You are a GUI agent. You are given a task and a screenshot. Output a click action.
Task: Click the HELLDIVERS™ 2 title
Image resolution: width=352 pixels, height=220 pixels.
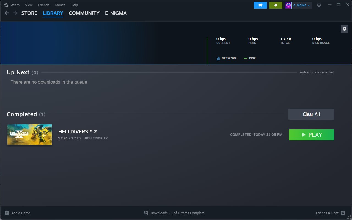[x=78, y=131]
